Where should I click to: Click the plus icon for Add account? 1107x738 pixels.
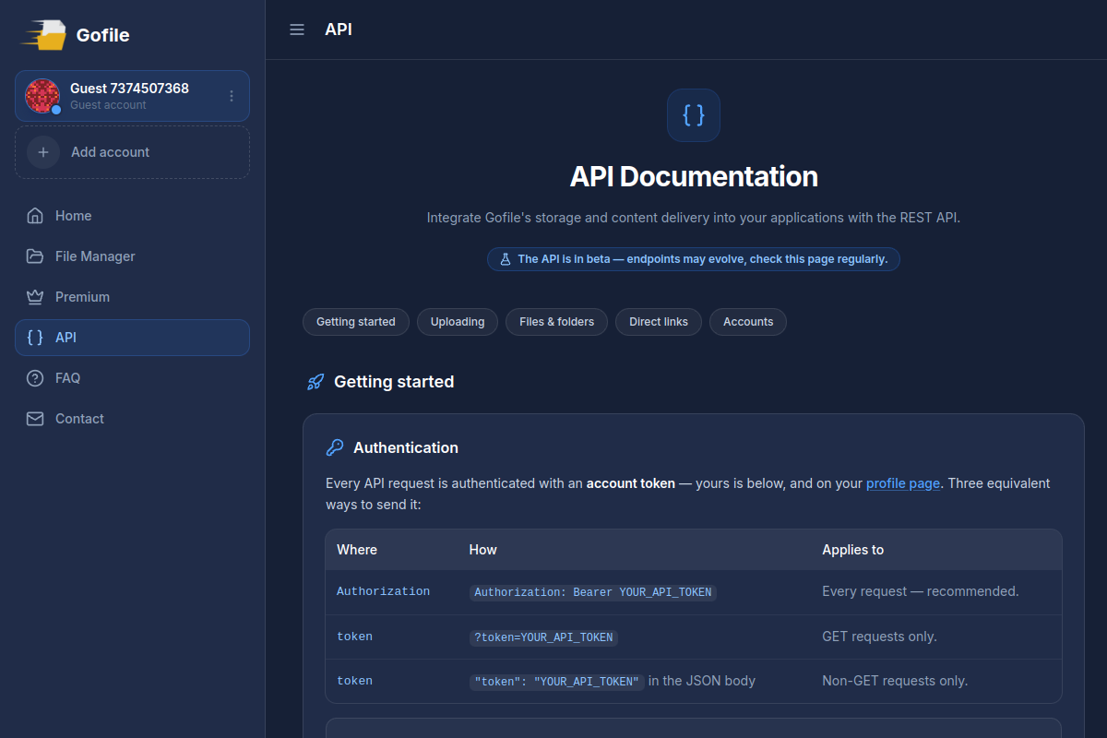point(43,152)
